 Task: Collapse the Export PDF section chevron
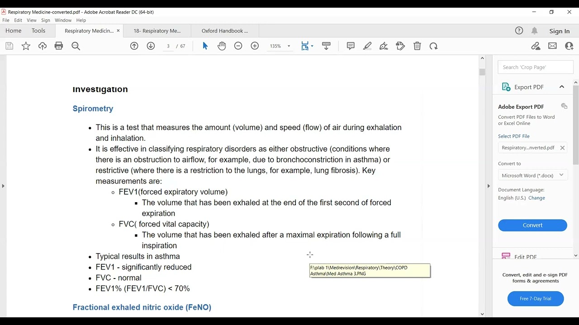coord(562,87)
